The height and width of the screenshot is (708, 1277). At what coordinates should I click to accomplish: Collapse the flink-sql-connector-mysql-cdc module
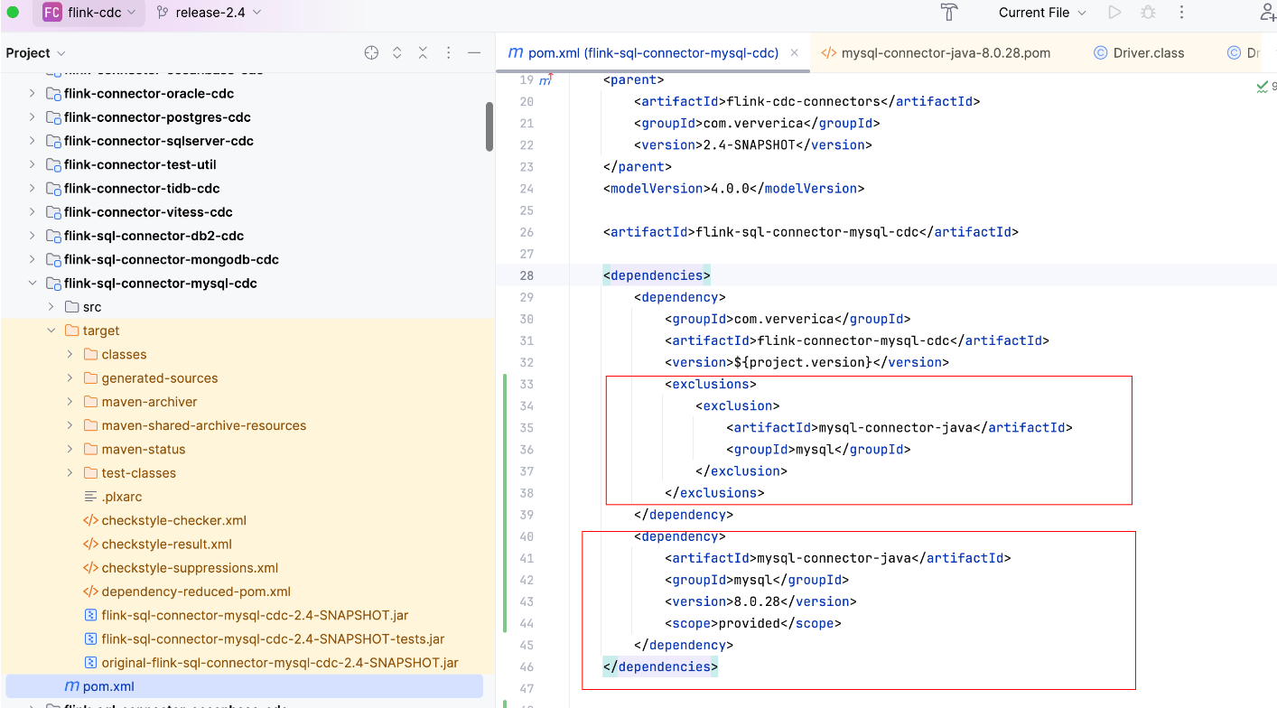[33, 284]
